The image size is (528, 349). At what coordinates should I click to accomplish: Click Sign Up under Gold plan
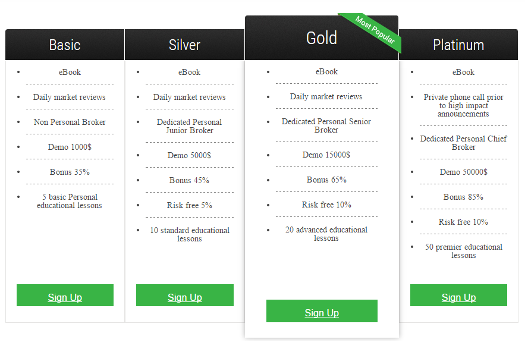[x=322, y=311]
